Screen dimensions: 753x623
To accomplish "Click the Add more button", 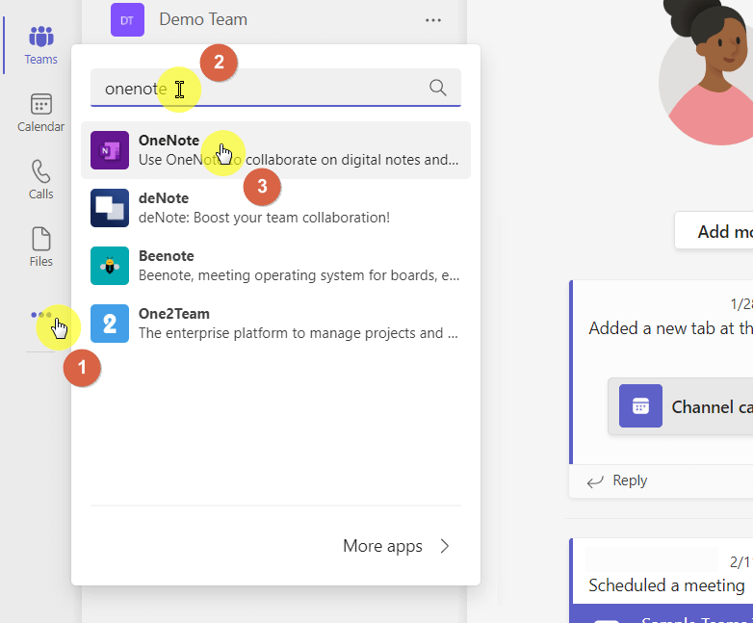I will (714, 231).
